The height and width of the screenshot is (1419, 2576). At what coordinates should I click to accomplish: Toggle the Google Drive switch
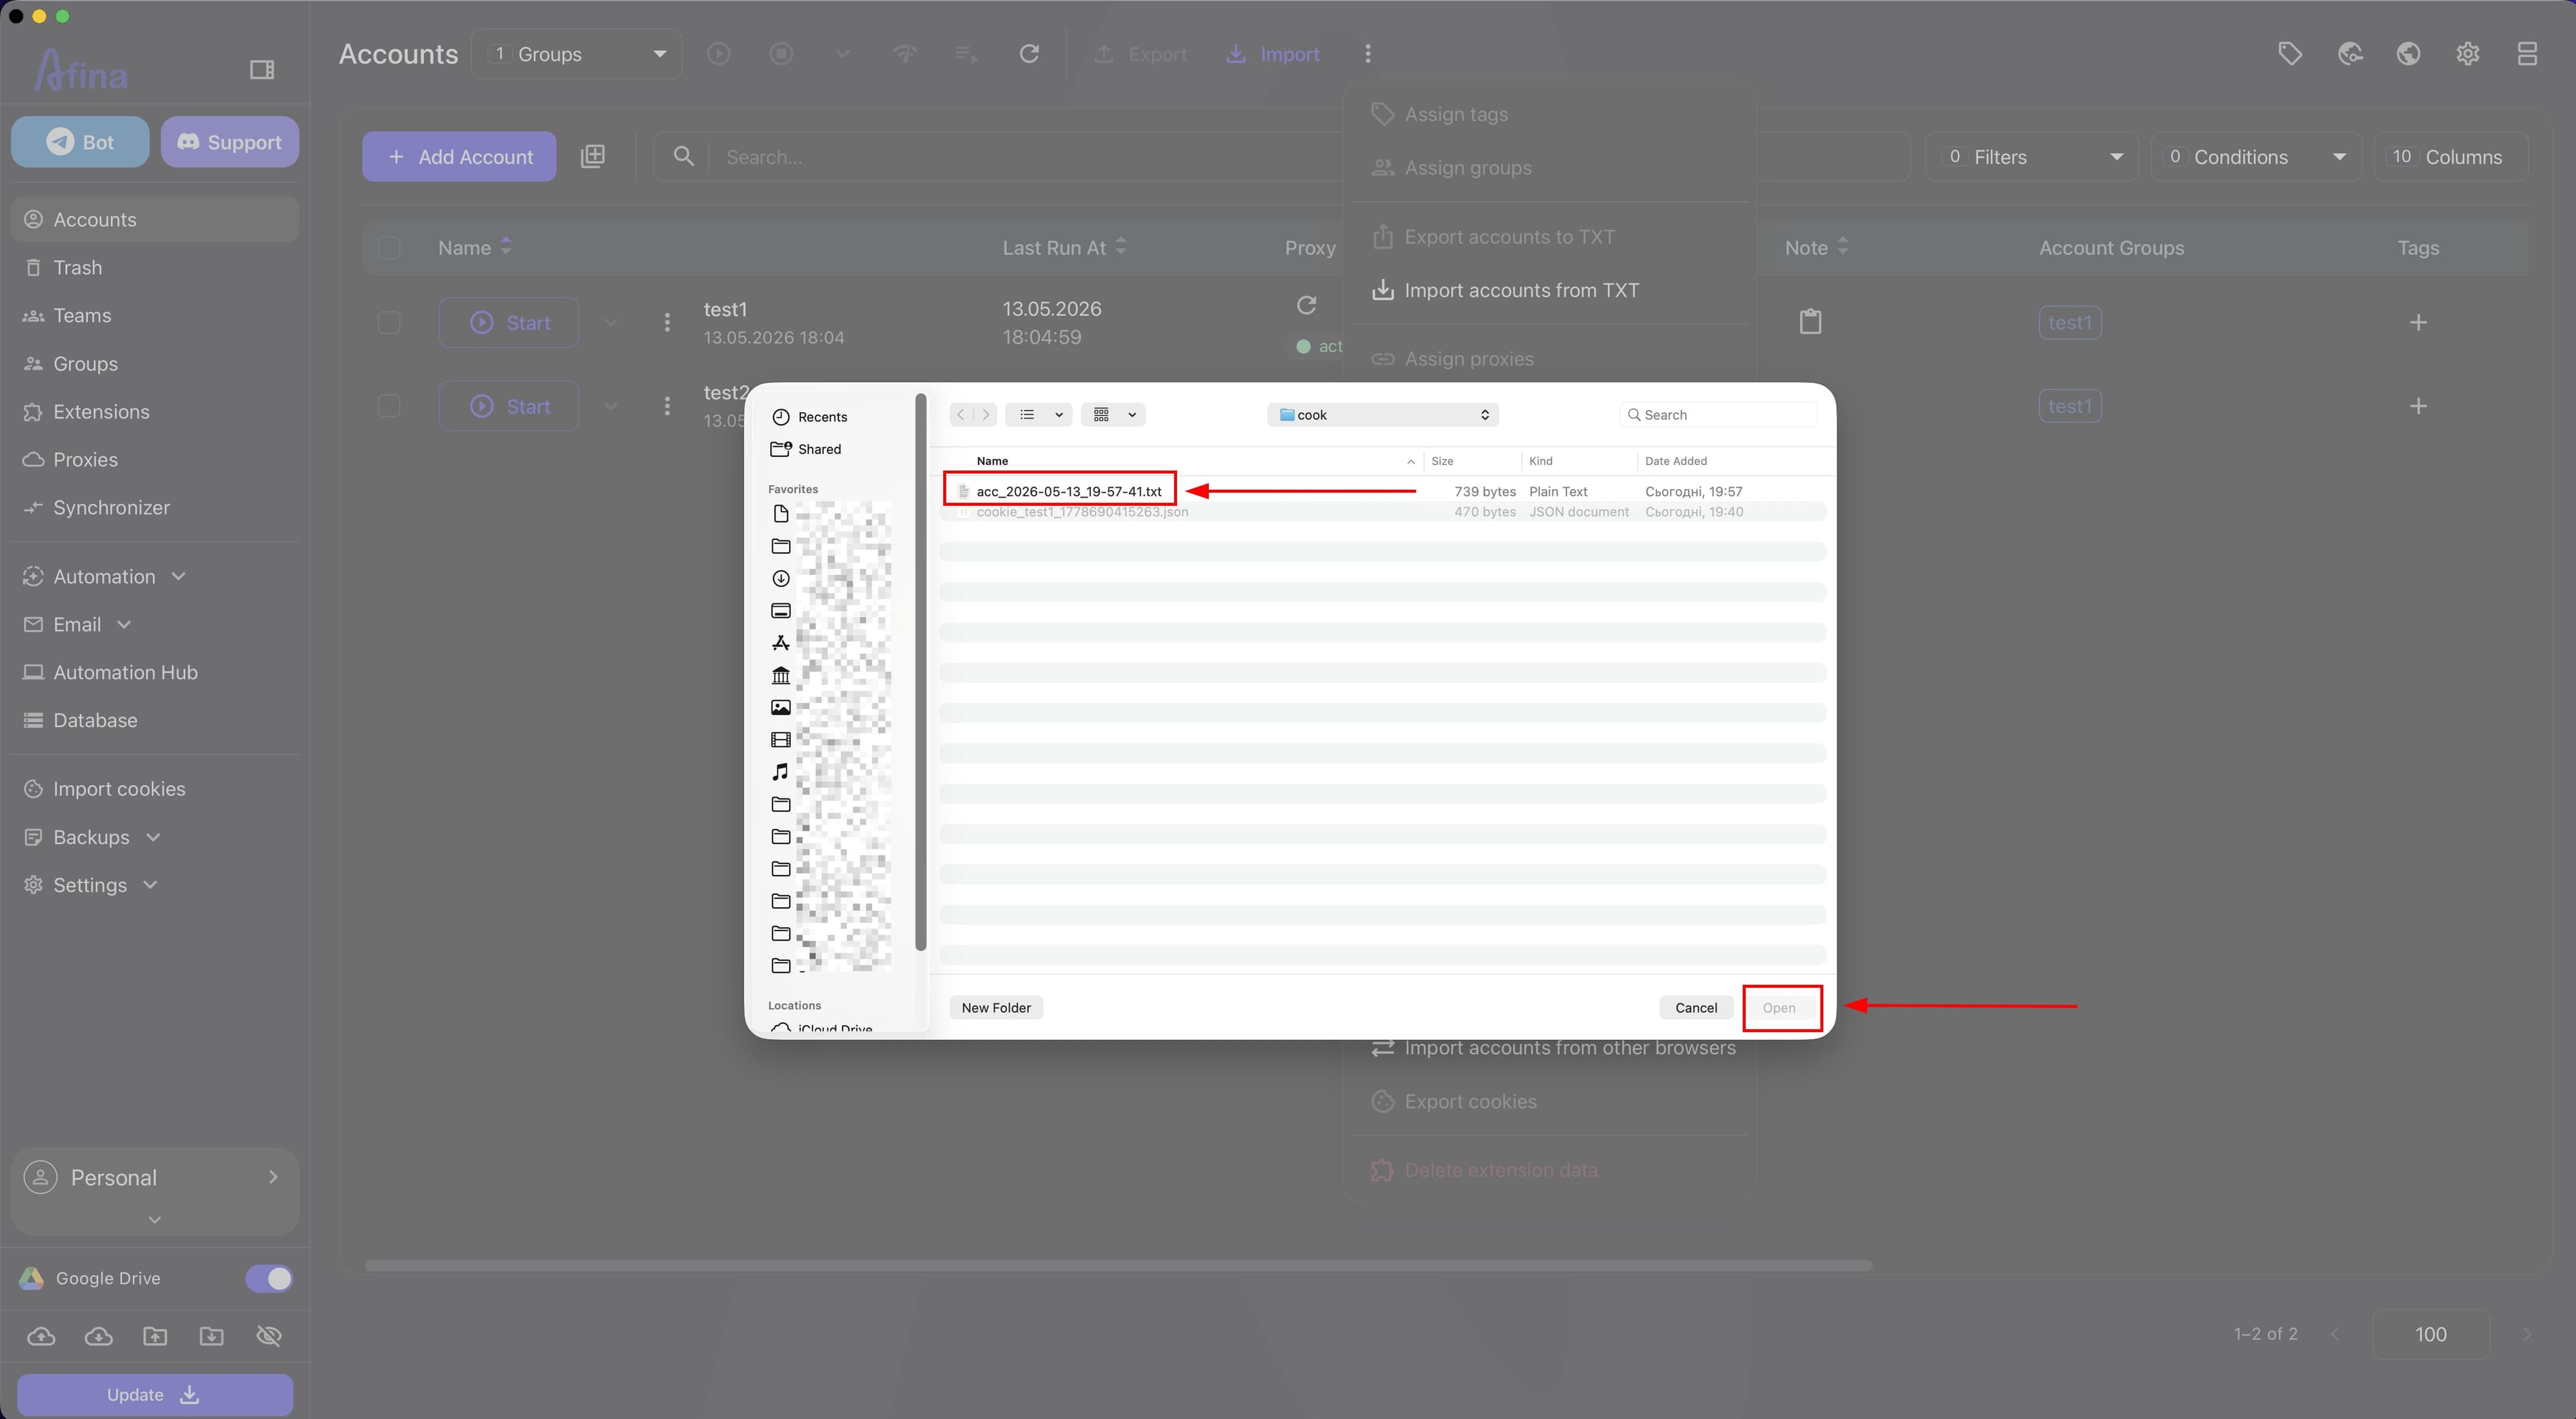tap(269, 1278)
